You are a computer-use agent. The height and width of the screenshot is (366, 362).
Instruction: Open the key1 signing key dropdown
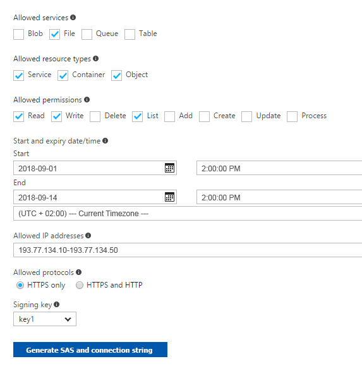pos(45,319)
